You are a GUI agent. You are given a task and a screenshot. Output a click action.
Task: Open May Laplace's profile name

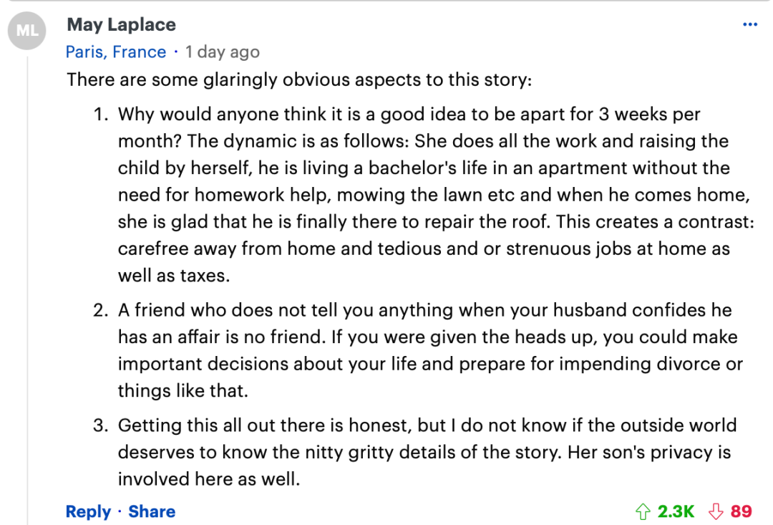coord(121,24)
